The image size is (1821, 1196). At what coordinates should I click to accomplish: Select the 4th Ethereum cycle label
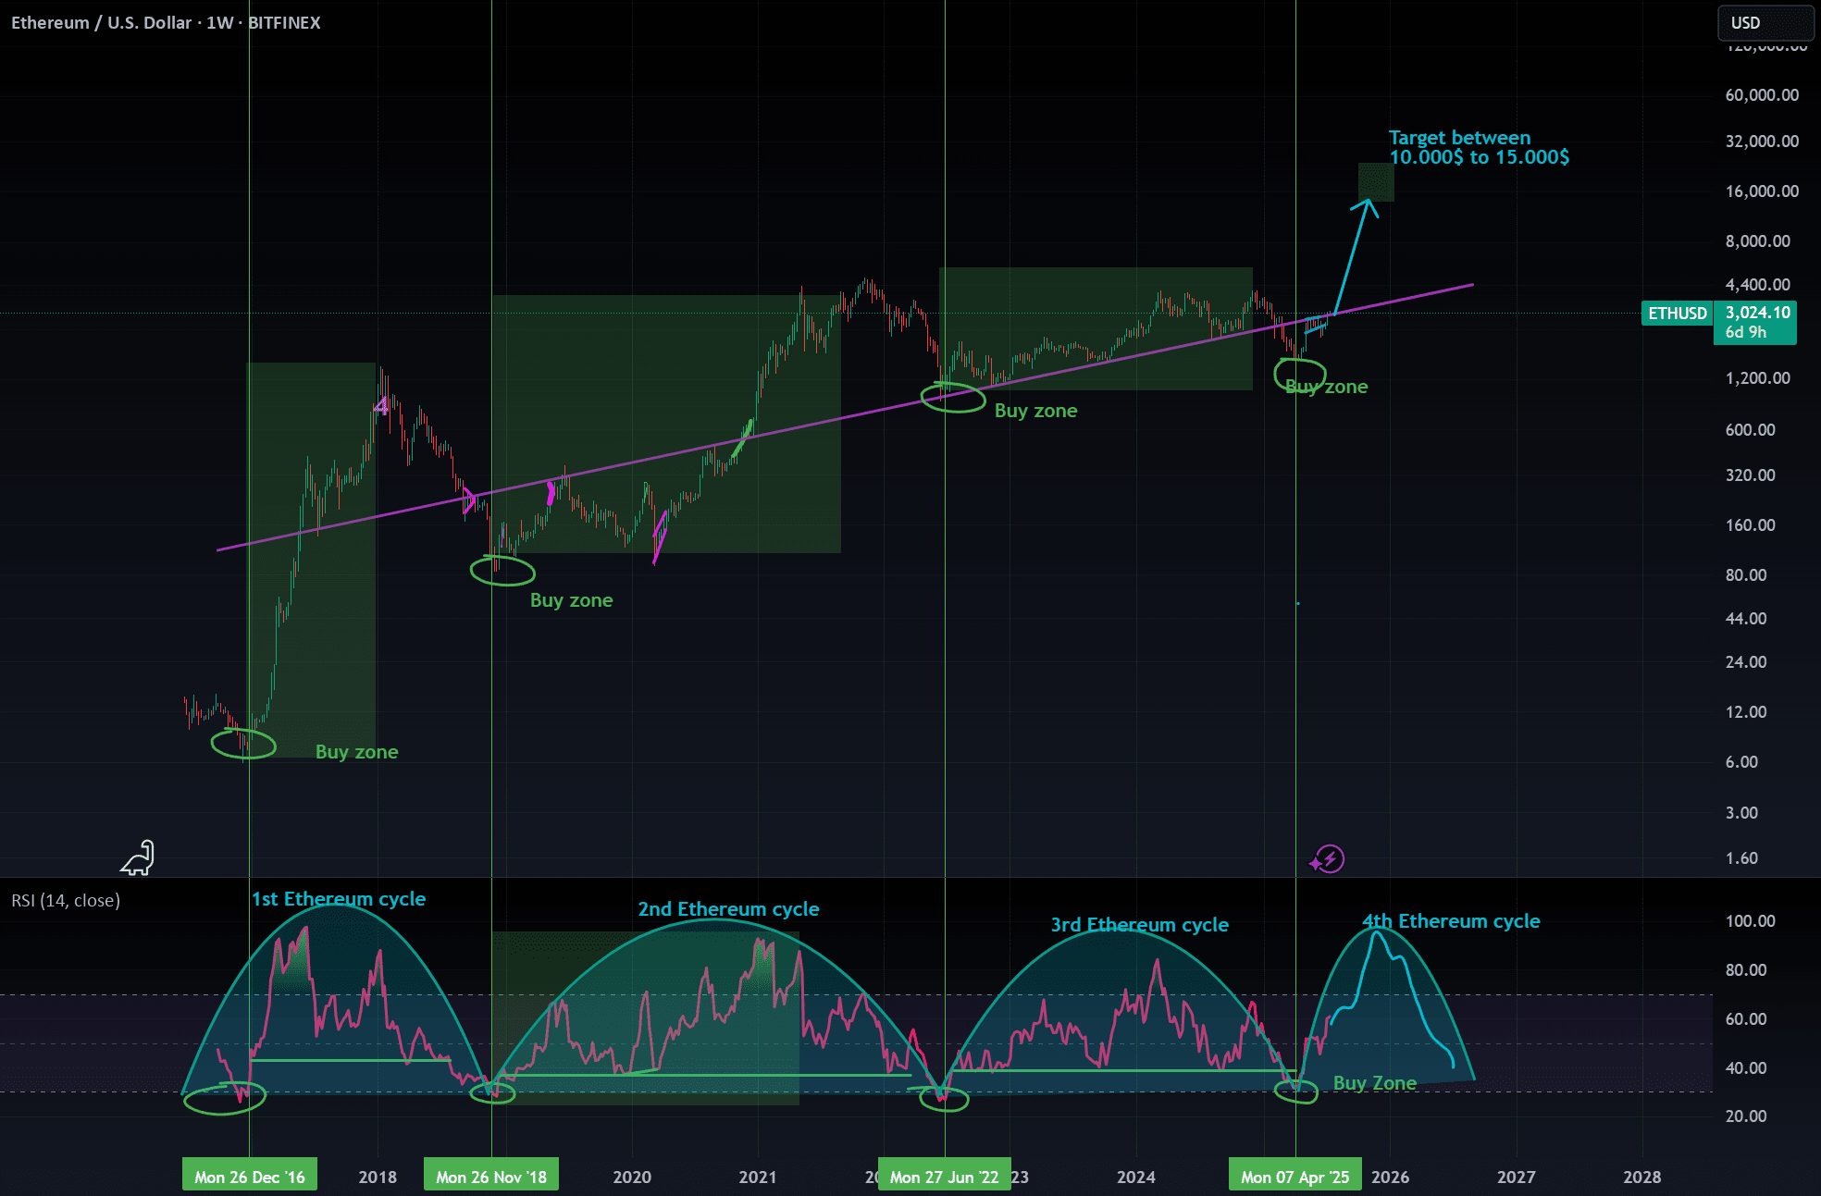[1451, 920]
